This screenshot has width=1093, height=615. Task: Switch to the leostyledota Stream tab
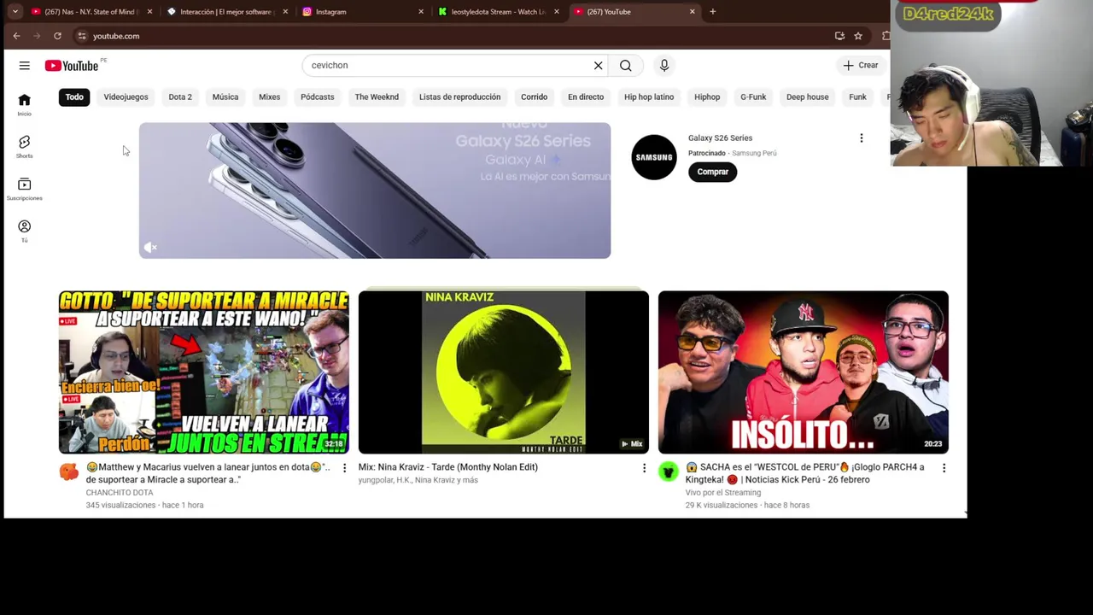(x=499, y=12)
